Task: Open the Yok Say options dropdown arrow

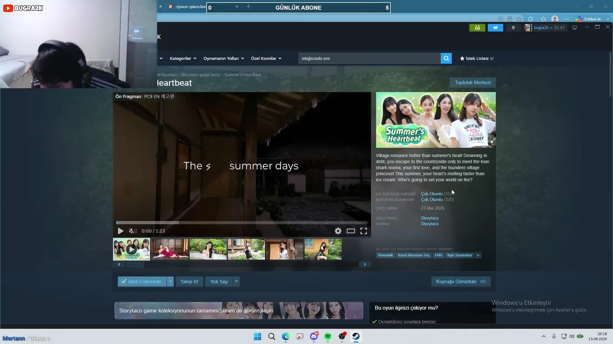Action: 236,281
